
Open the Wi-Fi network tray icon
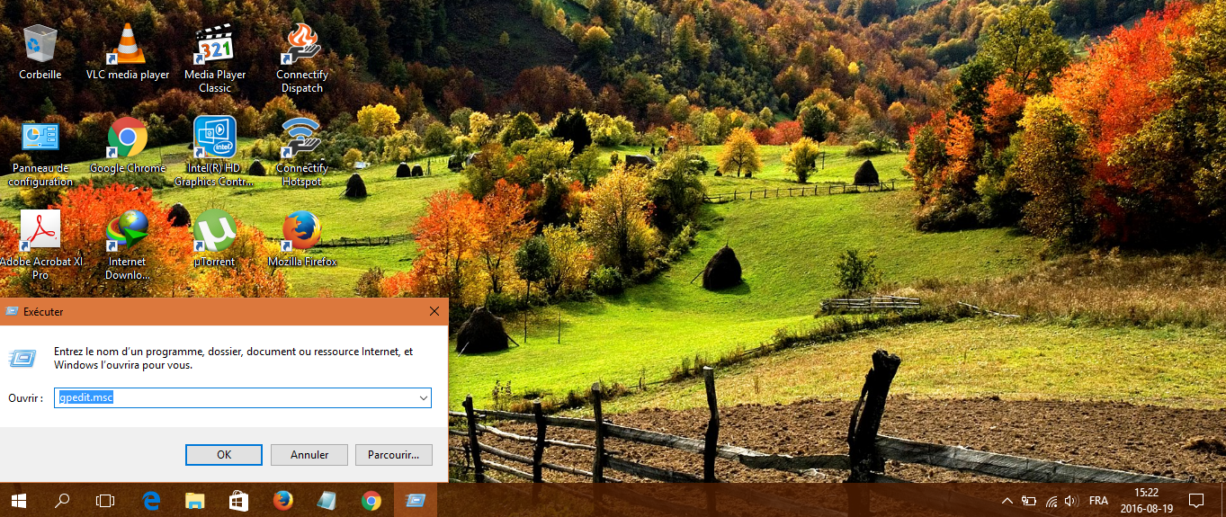tap(1051, 501)
